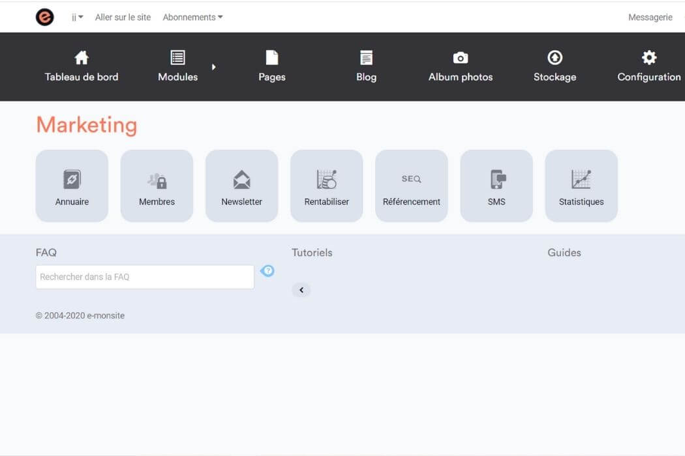Open the Newsletter tool
This screenshot has height=456, width=685.
click(x=241, y=185)
